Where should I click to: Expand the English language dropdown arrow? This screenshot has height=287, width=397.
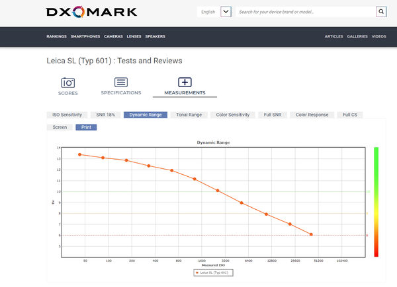pyautogui.click(x=226, y=12)
